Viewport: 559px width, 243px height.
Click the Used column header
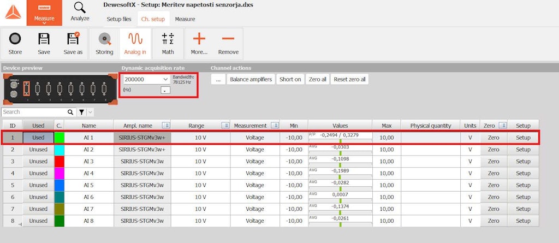(x=39, y=126)
